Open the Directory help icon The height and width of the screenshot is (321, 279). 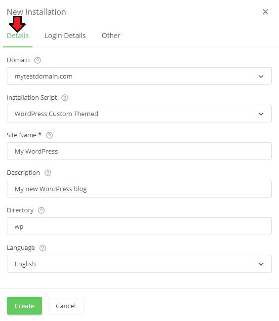pos(41,210)
